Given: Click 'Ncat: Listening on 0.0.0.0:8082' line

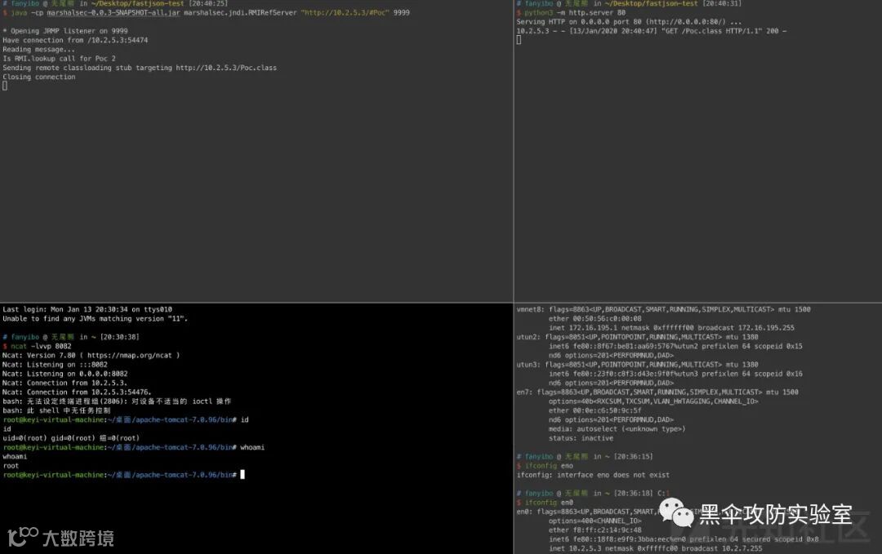Looking at the screenshot, I should pos(65,374).
